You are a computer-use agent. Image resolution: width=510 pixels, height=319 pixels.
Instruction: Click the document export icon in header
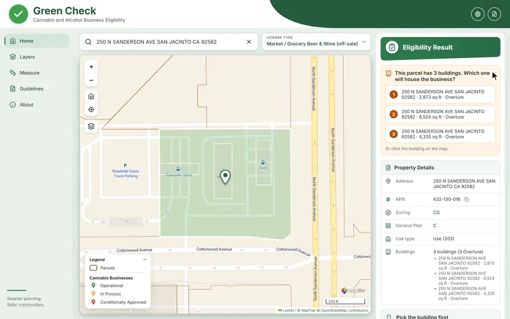pyautogui.click(x=494, y=14)
